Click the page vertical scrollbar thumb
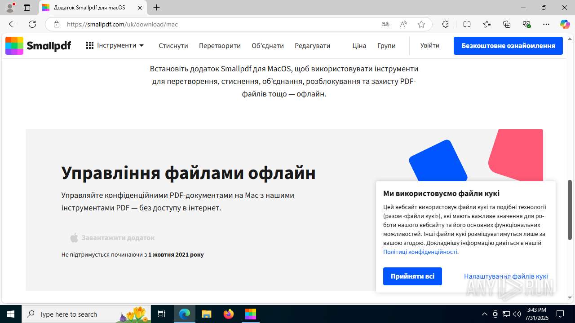 (x=570, y=210)
